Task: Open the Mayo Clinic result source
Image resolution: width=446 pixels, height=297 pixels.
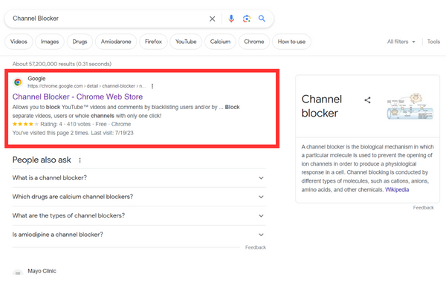Action: coord(42,271)
